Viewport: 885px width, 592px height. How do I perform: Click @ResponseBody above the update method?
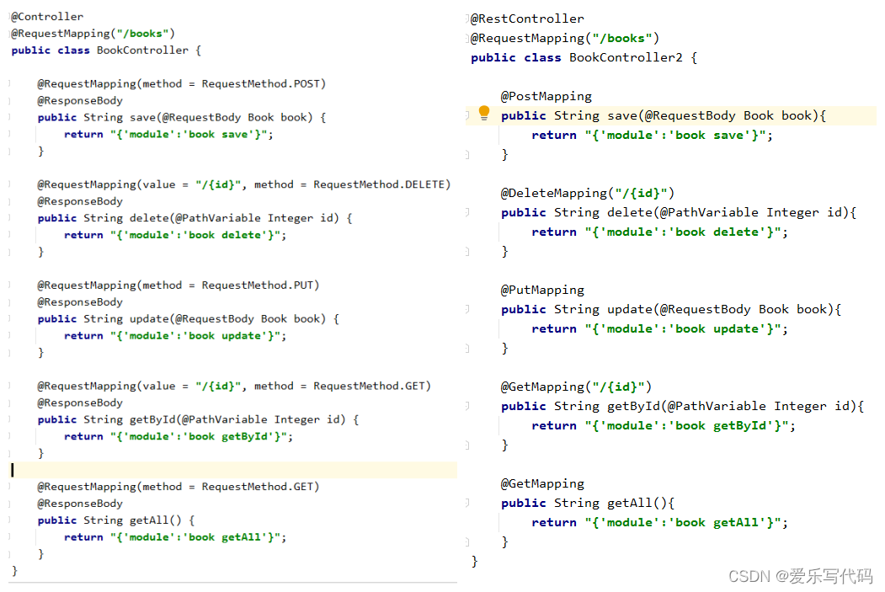pyautogui.click(x=80, y=302)
